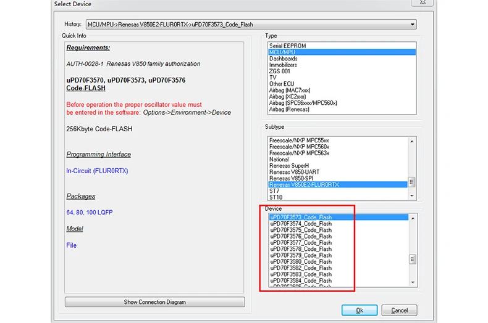Click Show Connection Diagram button
Viewport: 488px width, 323px height.
click(x=155, y=302)
